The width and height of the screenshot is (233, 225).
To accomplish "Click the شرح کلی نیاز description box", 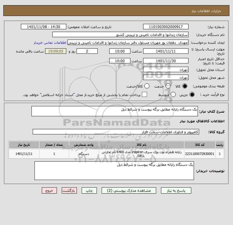I will pos(115,111).
